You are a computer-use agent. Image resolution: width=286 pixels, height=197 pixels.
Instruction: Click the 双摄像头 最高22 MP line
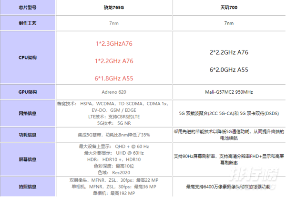click(x=114, y=180)
